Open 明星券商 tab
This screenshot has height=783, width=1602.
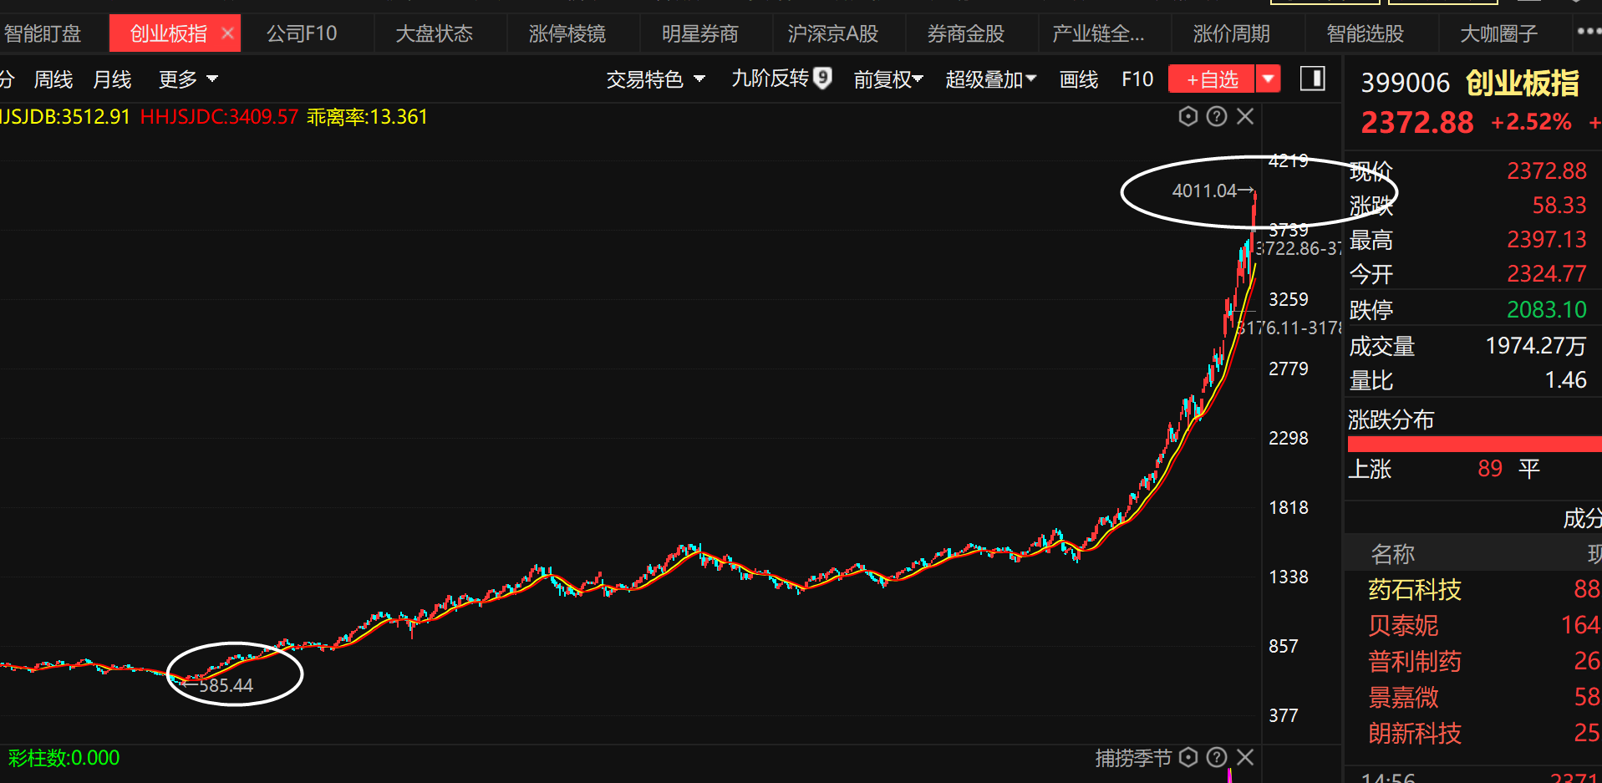pyautogui.click(x=699, y=33)
